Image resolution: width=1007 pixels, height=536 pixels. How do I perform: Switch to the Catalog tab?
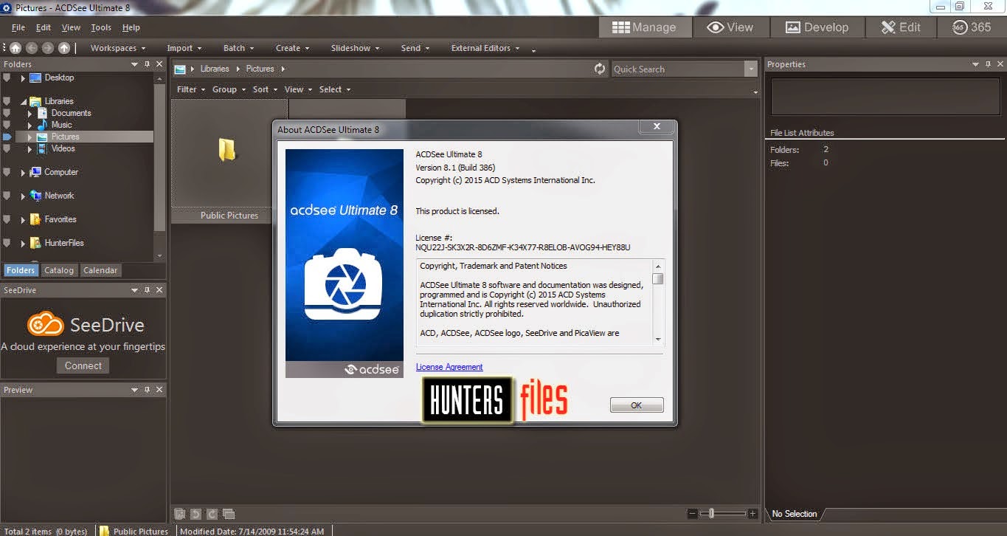tap(59, 270)
